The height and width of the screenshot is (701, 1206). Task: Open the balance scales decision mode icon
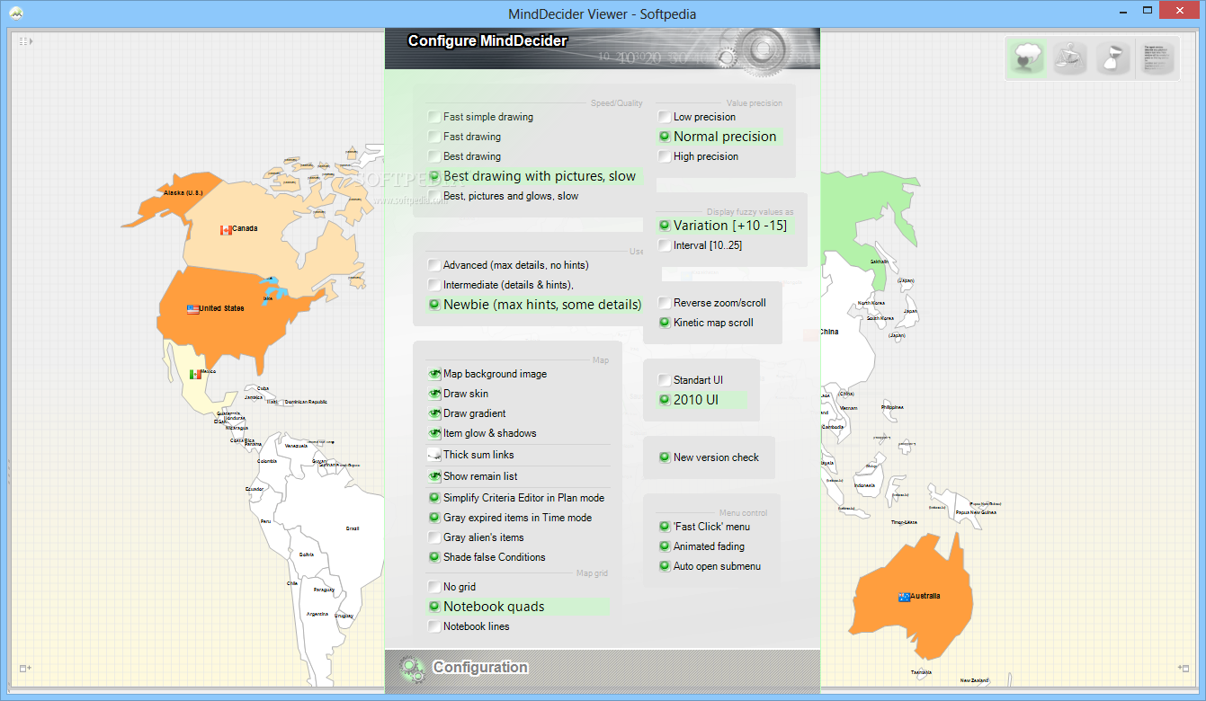[x=1070, y=58]
